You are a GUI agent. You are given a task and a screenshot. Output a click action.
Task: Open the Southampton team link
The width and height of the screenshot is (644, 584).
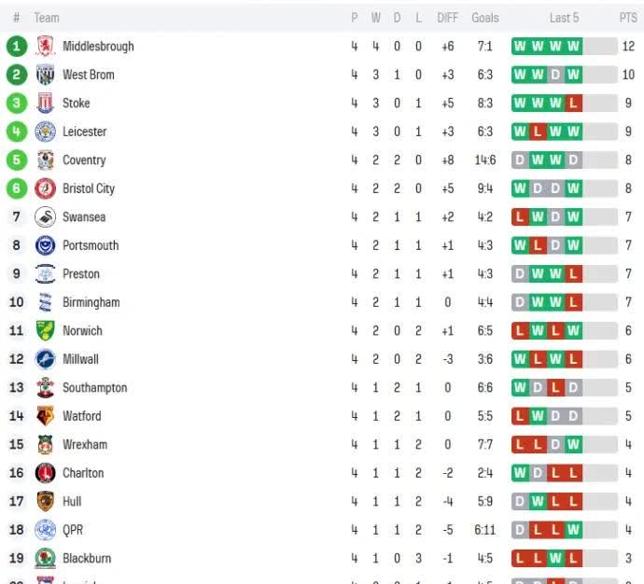click(94, 388)
